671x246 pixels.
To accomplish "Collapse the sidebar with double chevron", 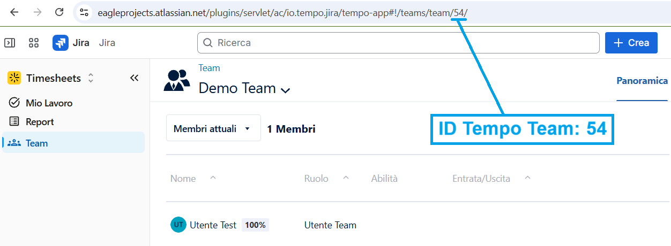I will click(x=135, y=78).
